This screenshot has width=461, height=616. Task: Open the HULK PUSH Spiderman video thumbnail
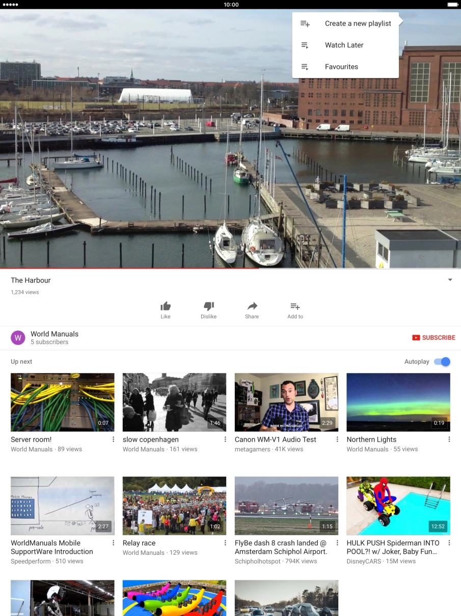click(x=398, y=506)
